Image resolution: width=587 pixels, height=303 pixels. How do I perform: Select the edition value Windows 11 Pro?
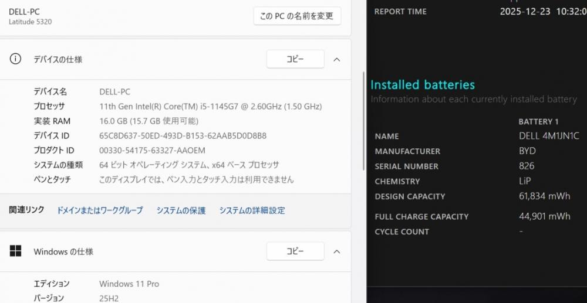pos(129,284)
